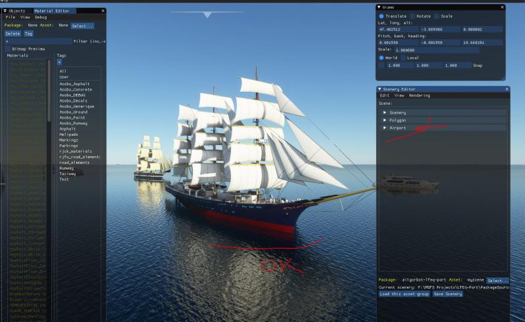Close the Gizmo window
This screenshot has width=525, height=322.
(x=502, y=7)
